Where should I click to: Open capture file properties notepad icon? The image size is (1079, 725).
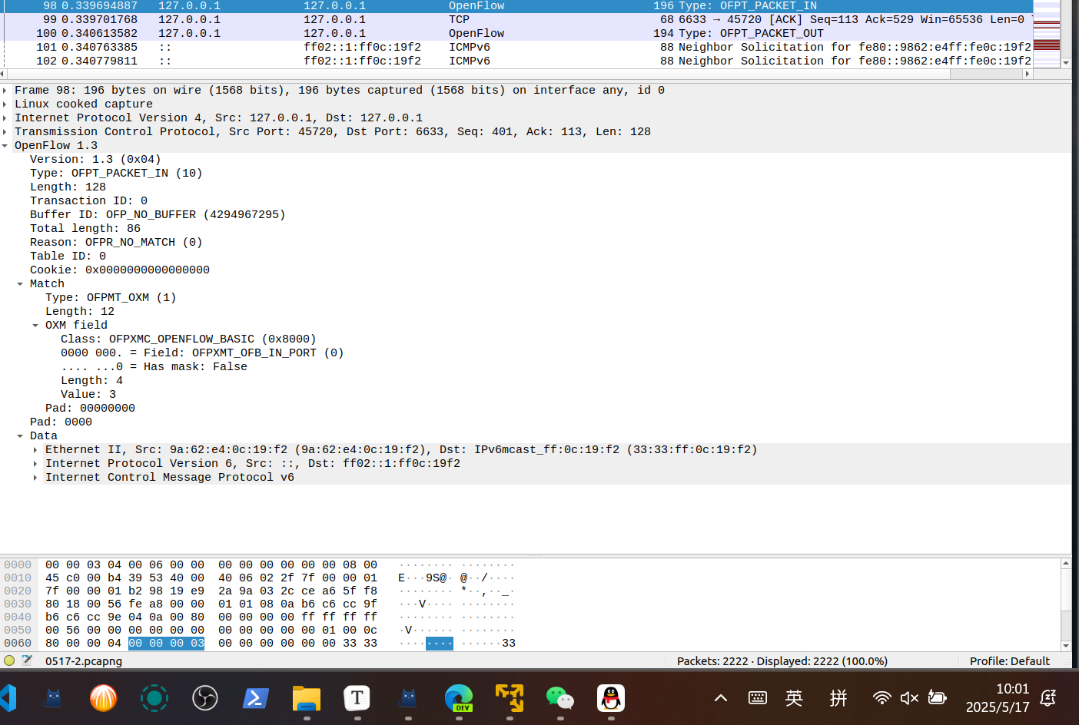(x=27, y=660)
